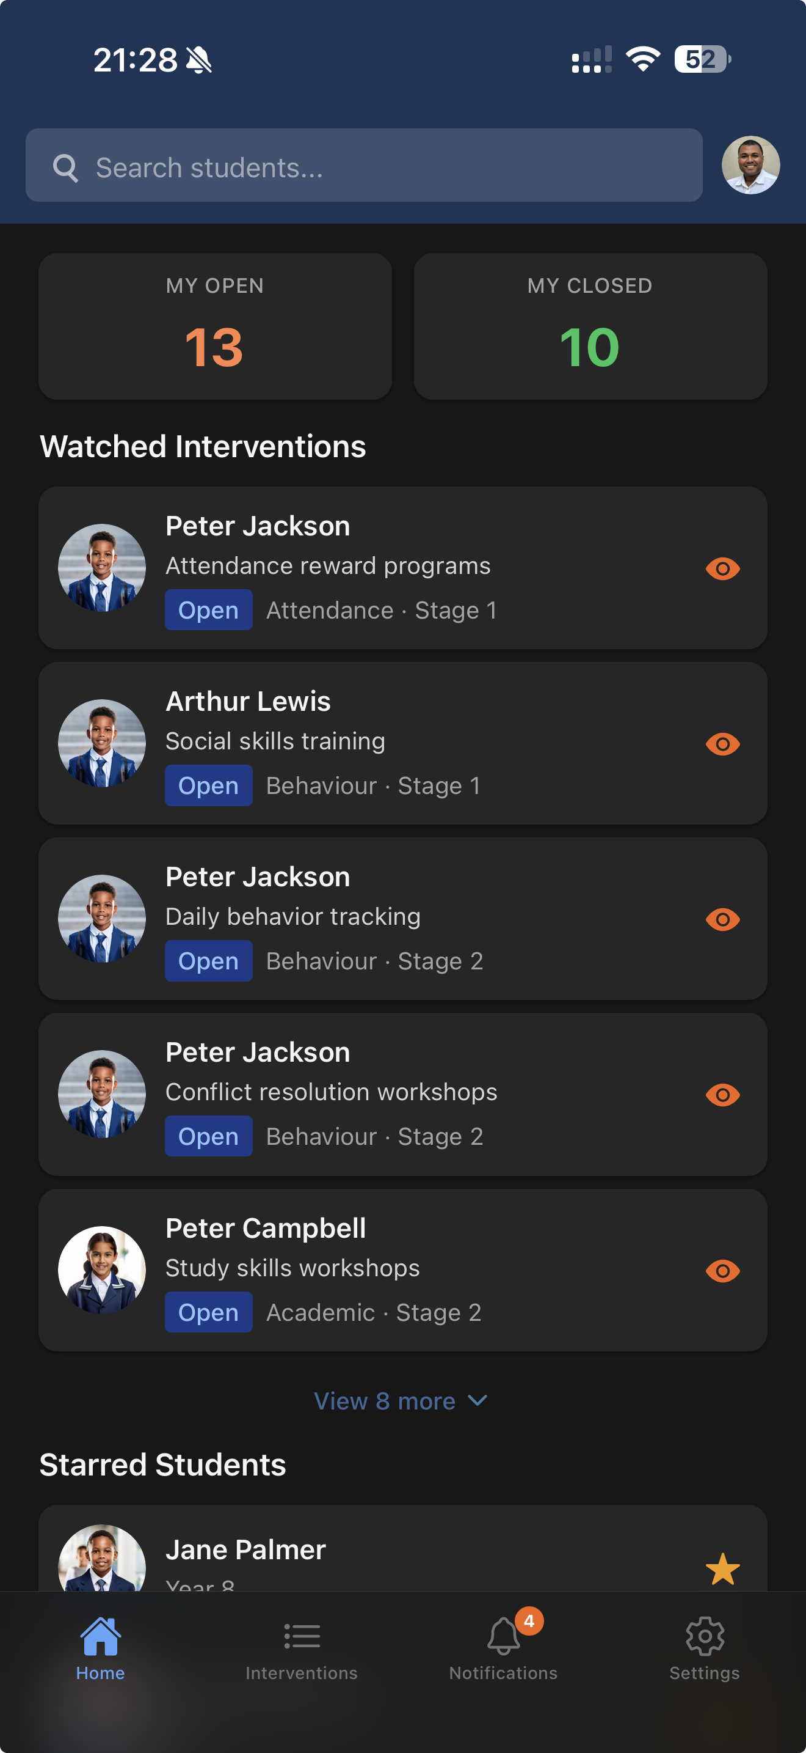Tap the search magnifier icon
This screenshot has height=1753, width=806.
tap(66, 167)
